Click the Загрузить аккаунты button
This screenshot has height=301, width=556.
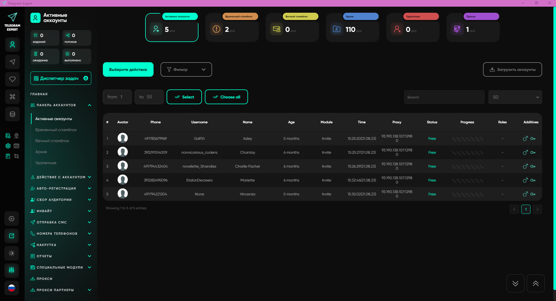click(513, 69)
